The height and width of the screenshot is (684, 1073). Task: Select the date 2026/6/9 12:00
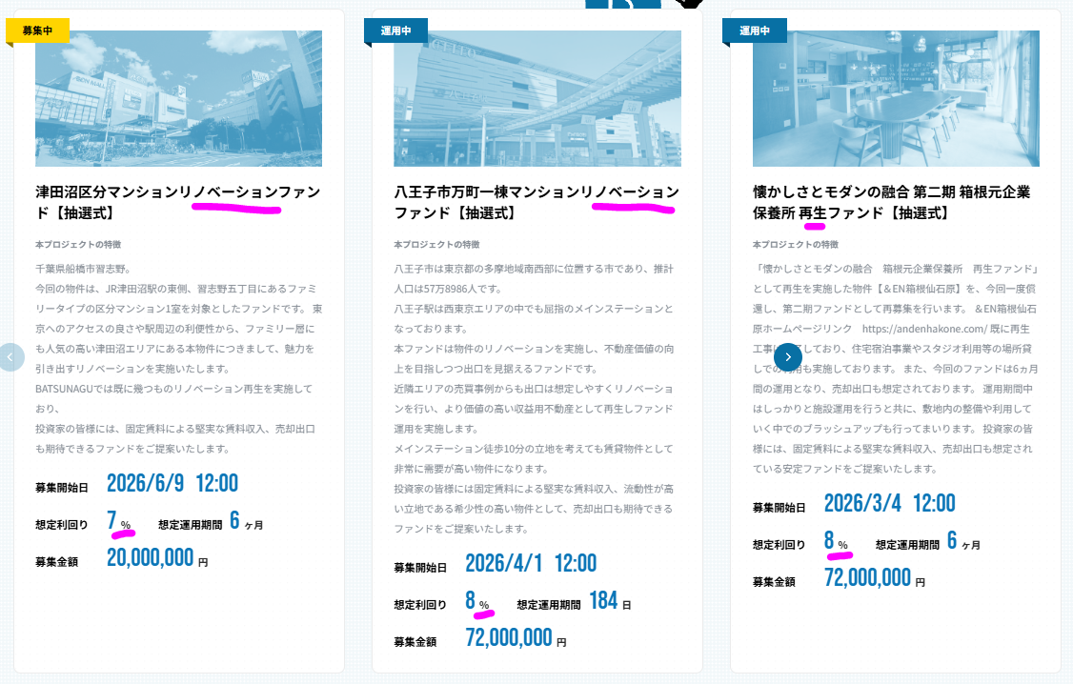(172, 484)
